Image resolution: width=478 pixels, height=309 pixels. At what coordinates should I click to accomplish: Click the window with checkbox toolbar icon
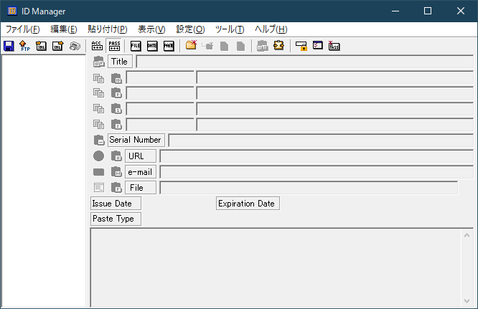pos(318,45)
